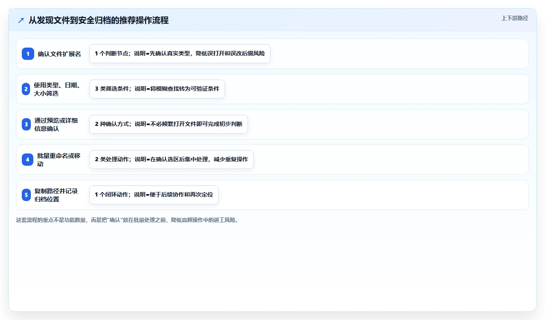Open the 2 类处理动作 description chip
The image size is (545, 320).
(172, 160)
